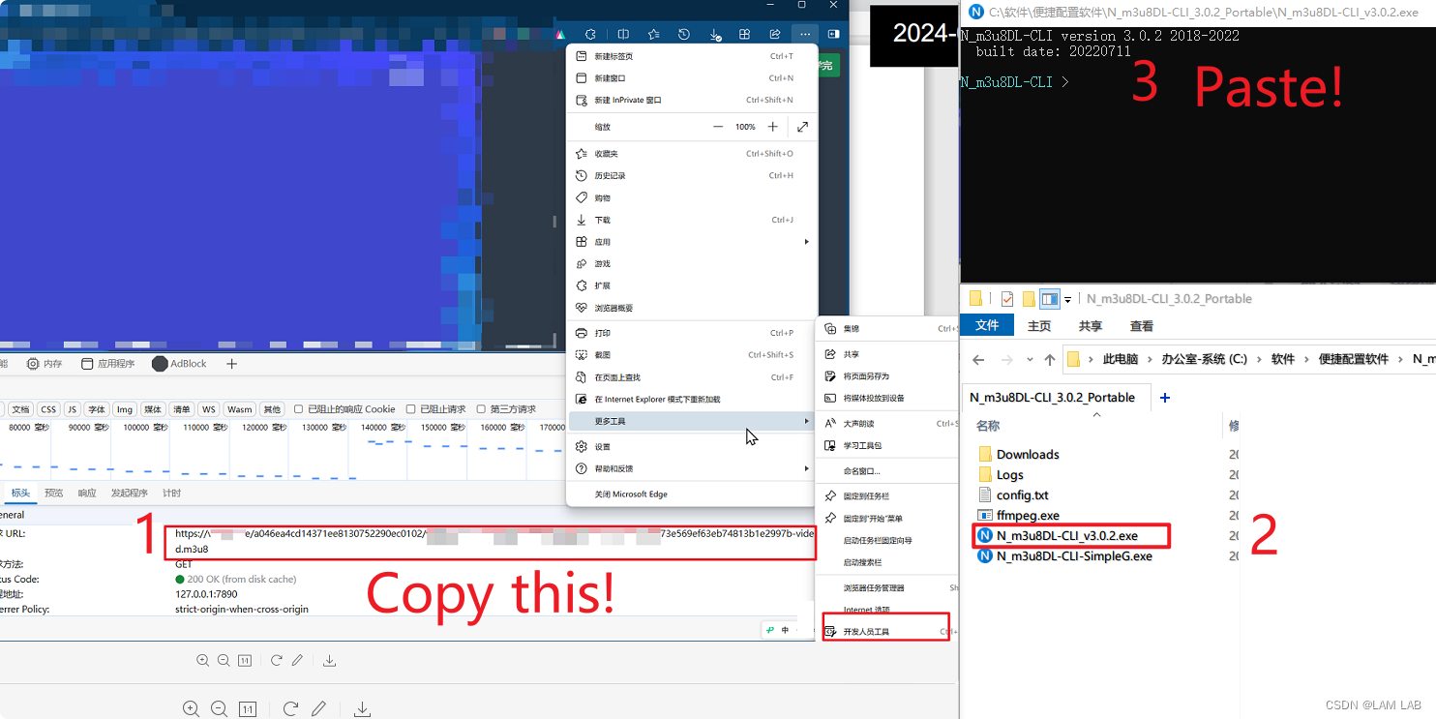This screenshot has width=1436, height=719.
Task: Choose 打印 in the Edge menu
Action: click(692, 333)
